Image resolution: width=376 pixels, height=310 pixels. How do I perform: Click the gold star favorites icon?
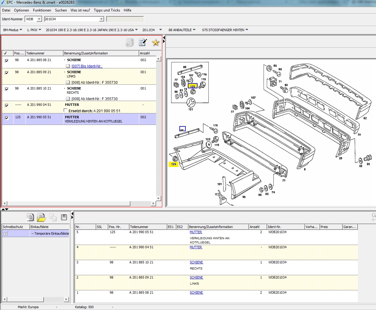pos(155,43)
